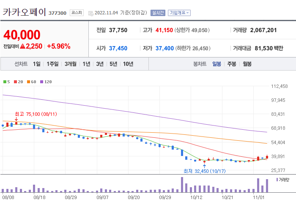Select the 1일 line chart tab
Screen dimensions: 296x202
click(37, 64)
